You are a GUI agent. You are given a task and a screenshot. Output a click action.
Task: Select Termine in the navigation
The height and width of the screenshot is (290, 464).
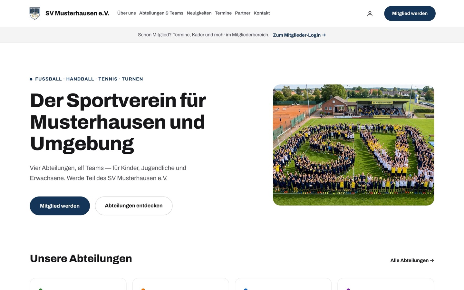[223, 13]
